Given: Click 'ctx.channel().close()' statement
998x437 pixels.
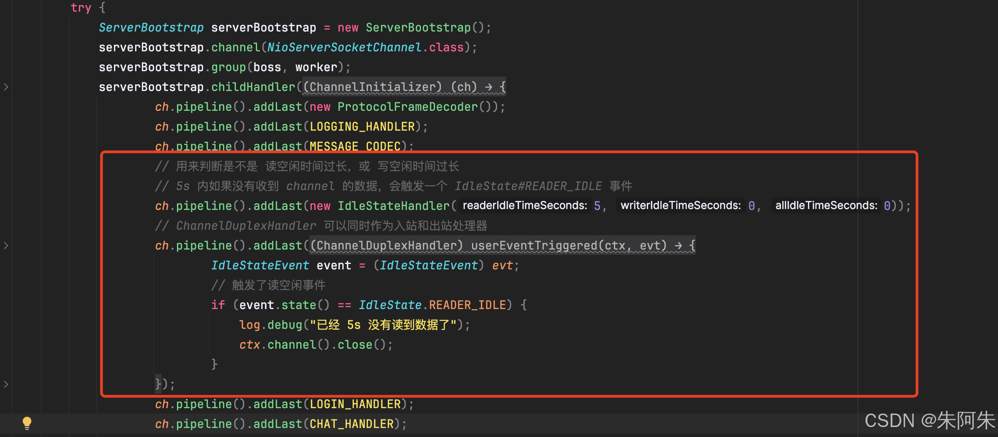Looking at the screenshot, I should pos(316,345).
